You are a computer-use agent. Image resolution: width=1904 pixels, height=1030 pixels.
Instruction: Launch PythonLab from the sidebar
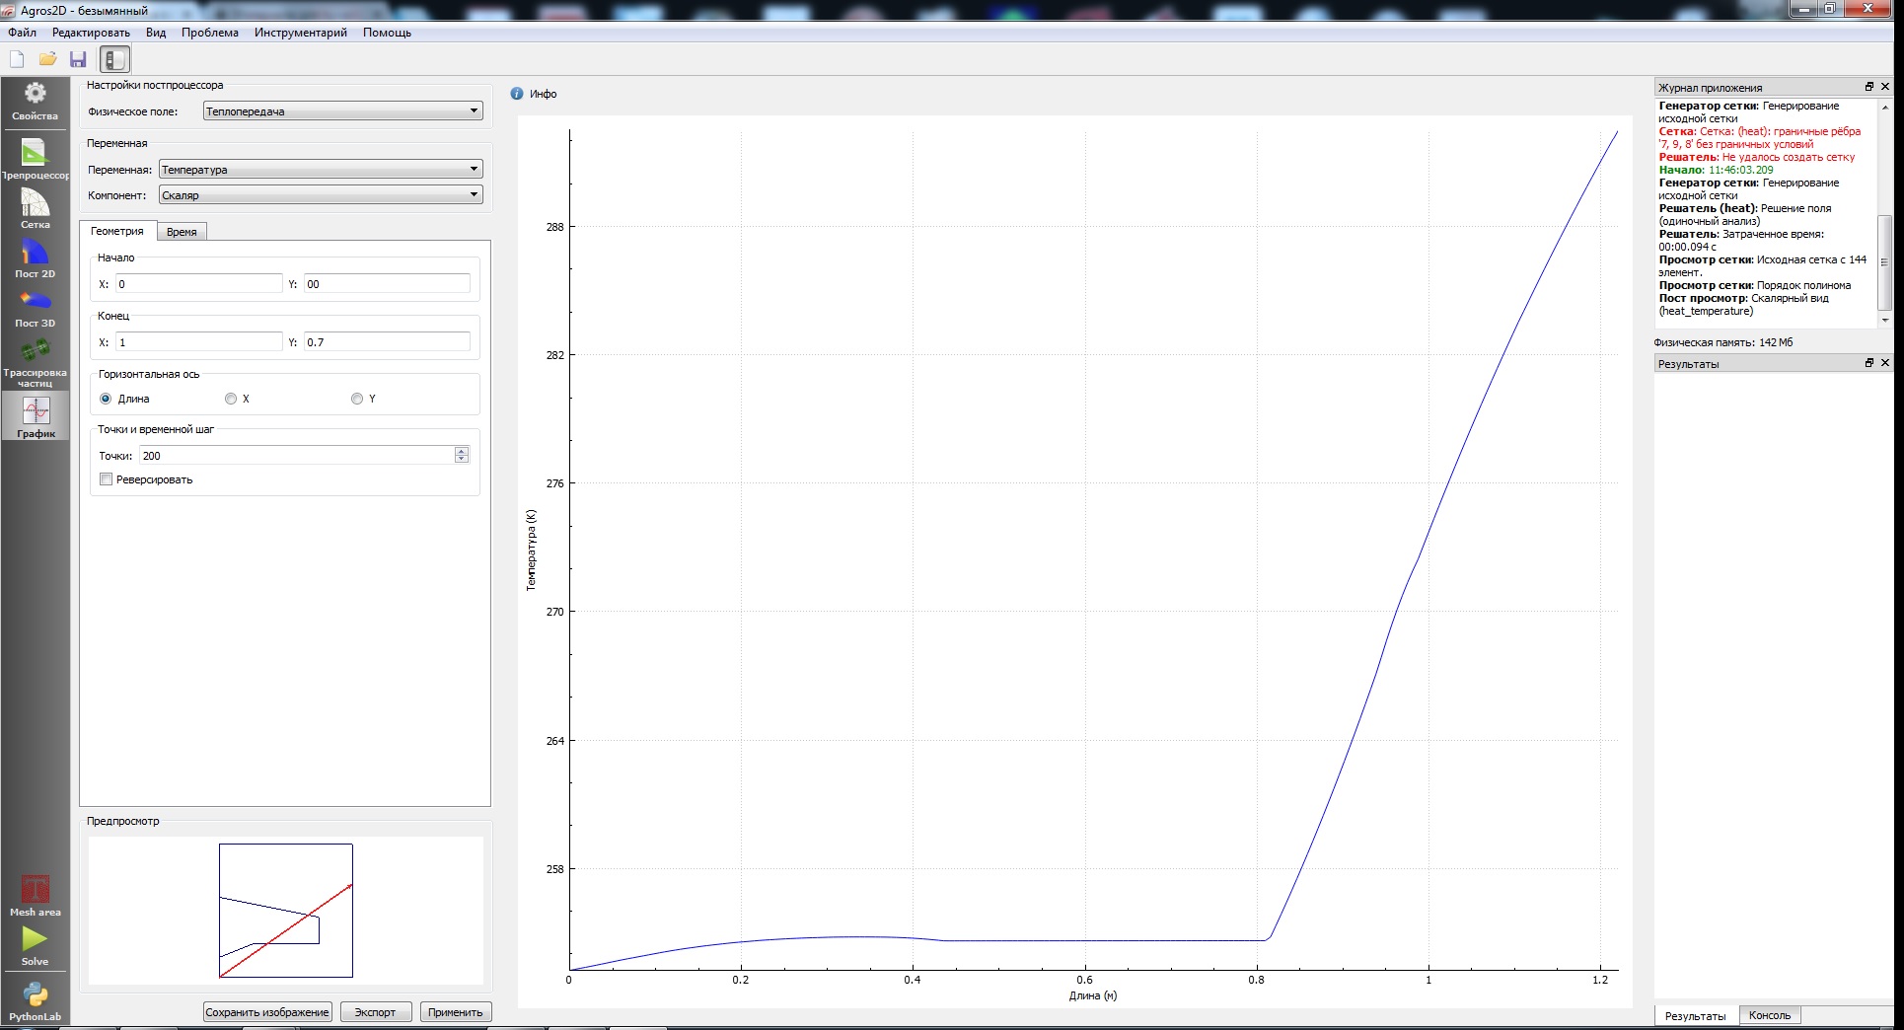pos(35,999)
